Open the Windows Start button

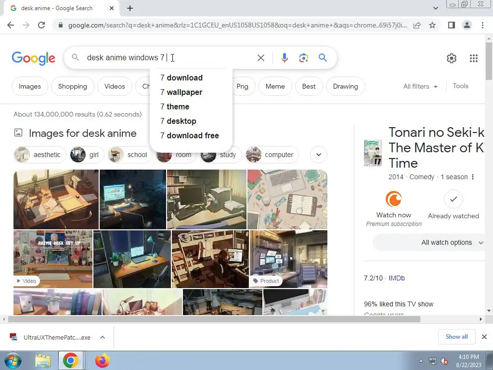13,360
